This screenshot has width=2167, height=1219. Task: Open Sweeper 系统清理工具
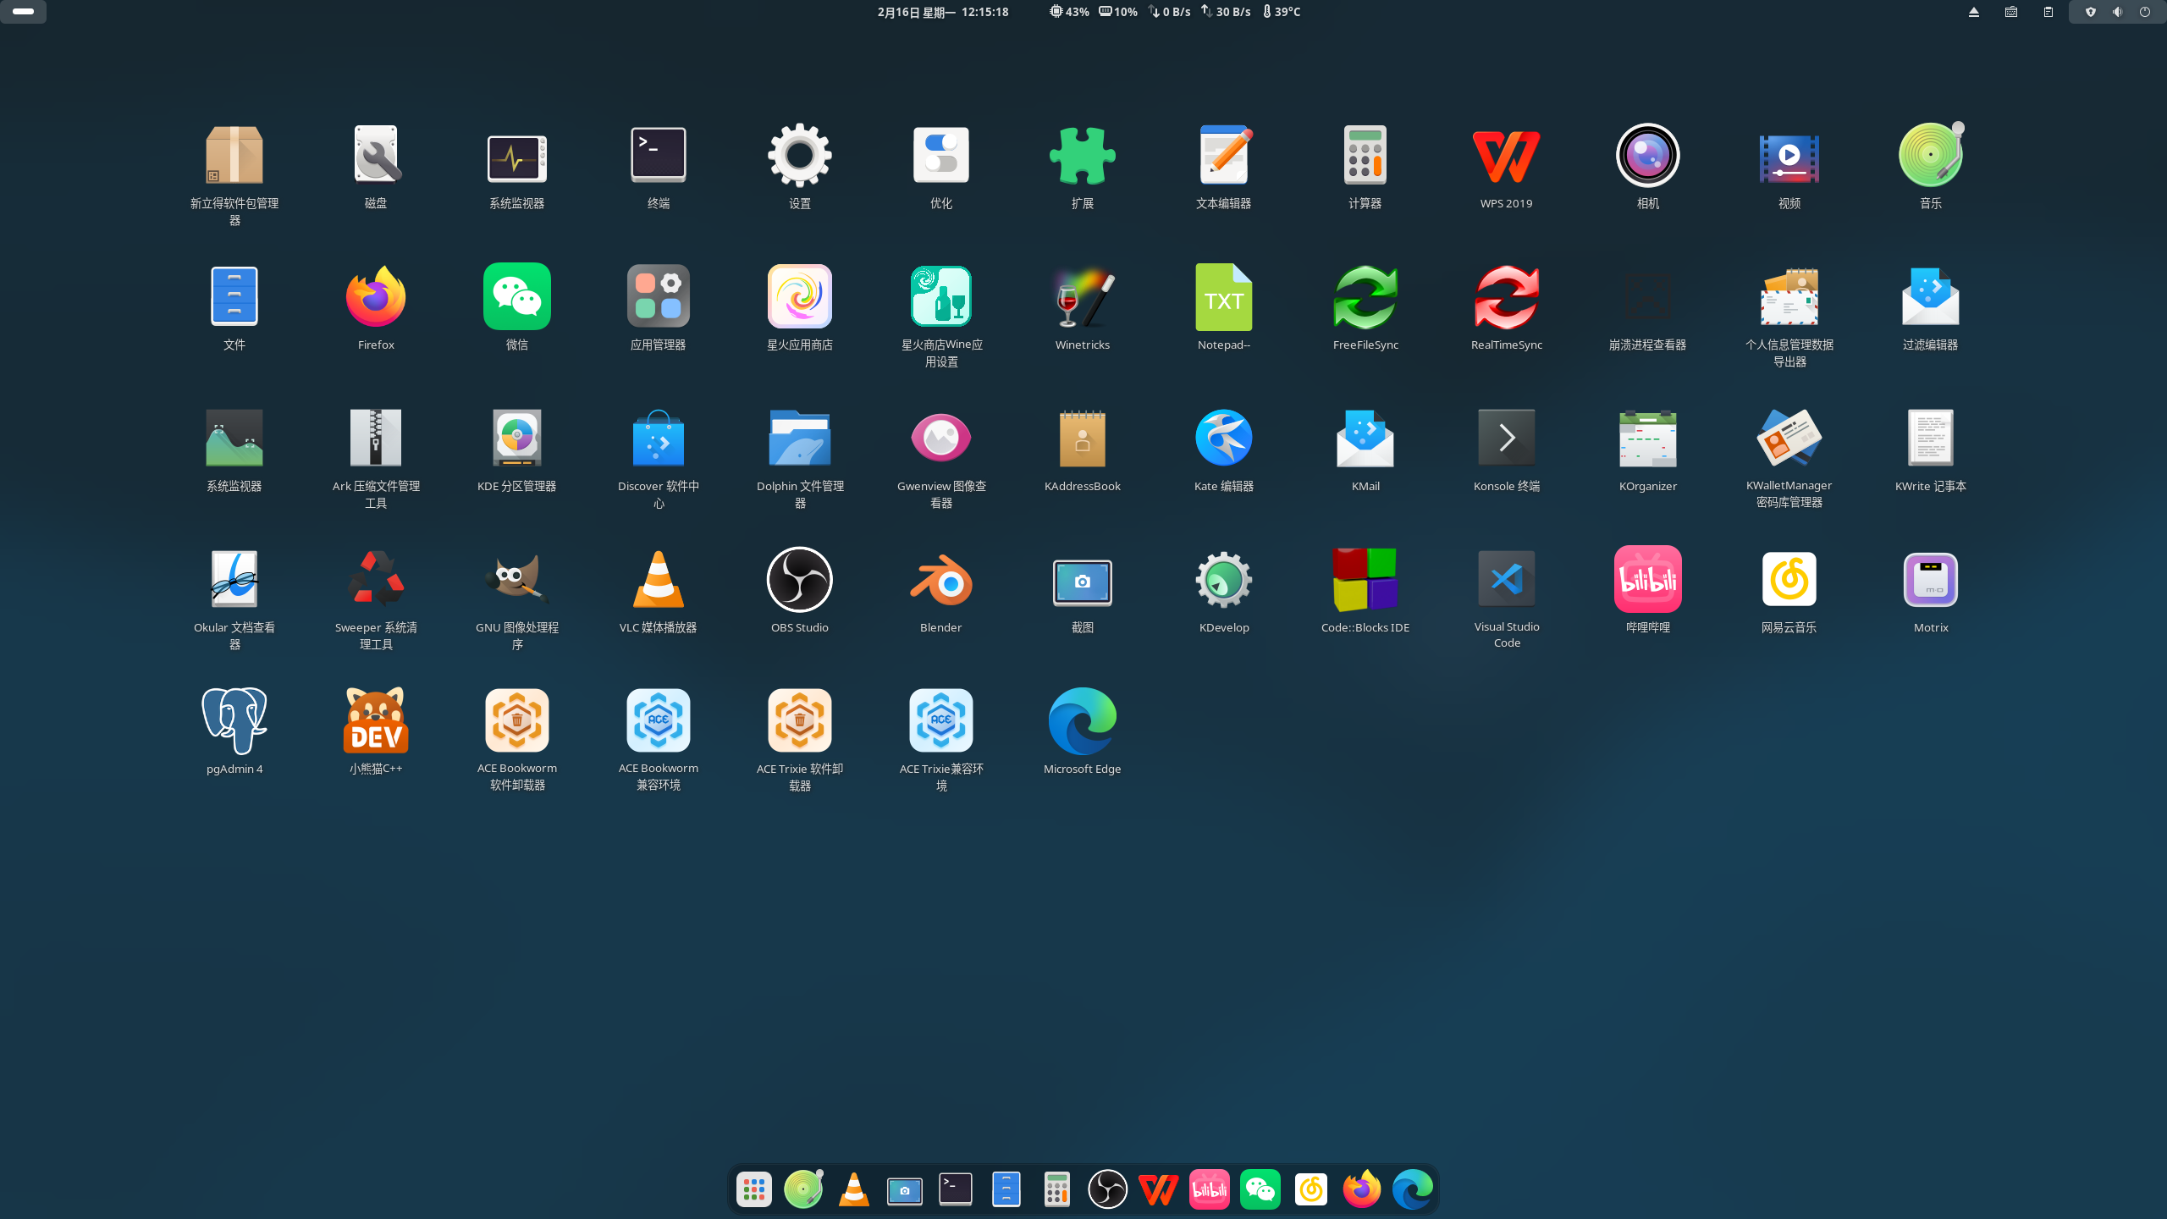(x=376, y=579)
